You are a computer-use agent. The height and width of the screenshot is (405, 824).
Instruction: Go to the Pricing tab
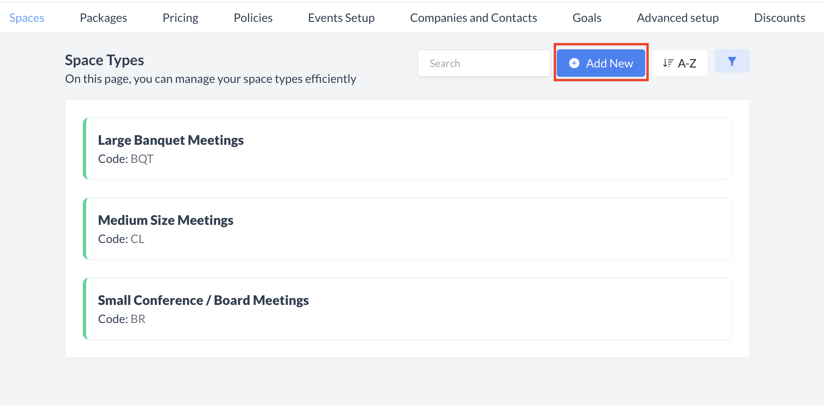point(180,18)
